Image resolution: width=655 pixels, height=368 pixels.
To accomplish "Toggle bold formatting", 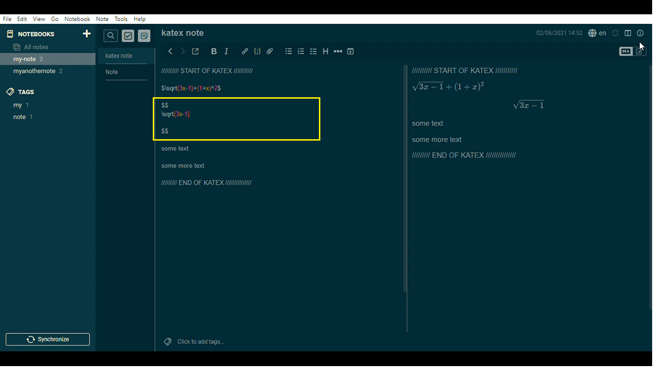I will point(214,51).
